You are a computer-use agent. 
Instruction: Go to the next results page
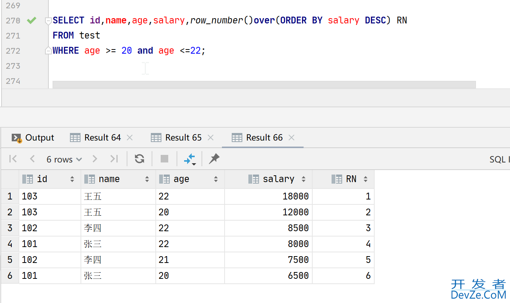(95, 159)
